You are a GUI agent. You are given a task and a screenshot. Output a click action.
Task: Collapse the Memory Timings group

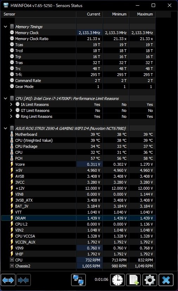pyautogui.click(x=5, y=27)
